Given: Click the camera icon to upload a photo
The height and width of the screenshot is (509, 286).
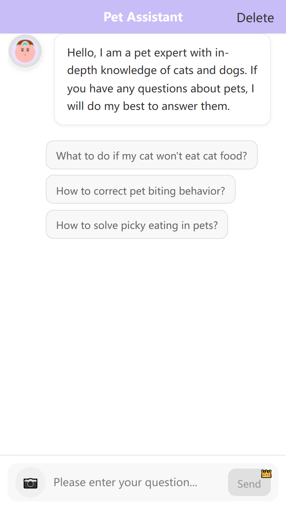Looking at the screenshot, I should pos(31,483).
